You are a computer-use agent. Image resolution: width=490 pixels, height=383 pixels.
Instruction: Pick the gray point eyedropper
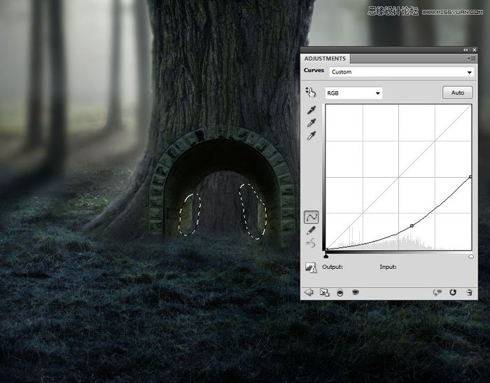pyautogui.click(x=311, y=123)
